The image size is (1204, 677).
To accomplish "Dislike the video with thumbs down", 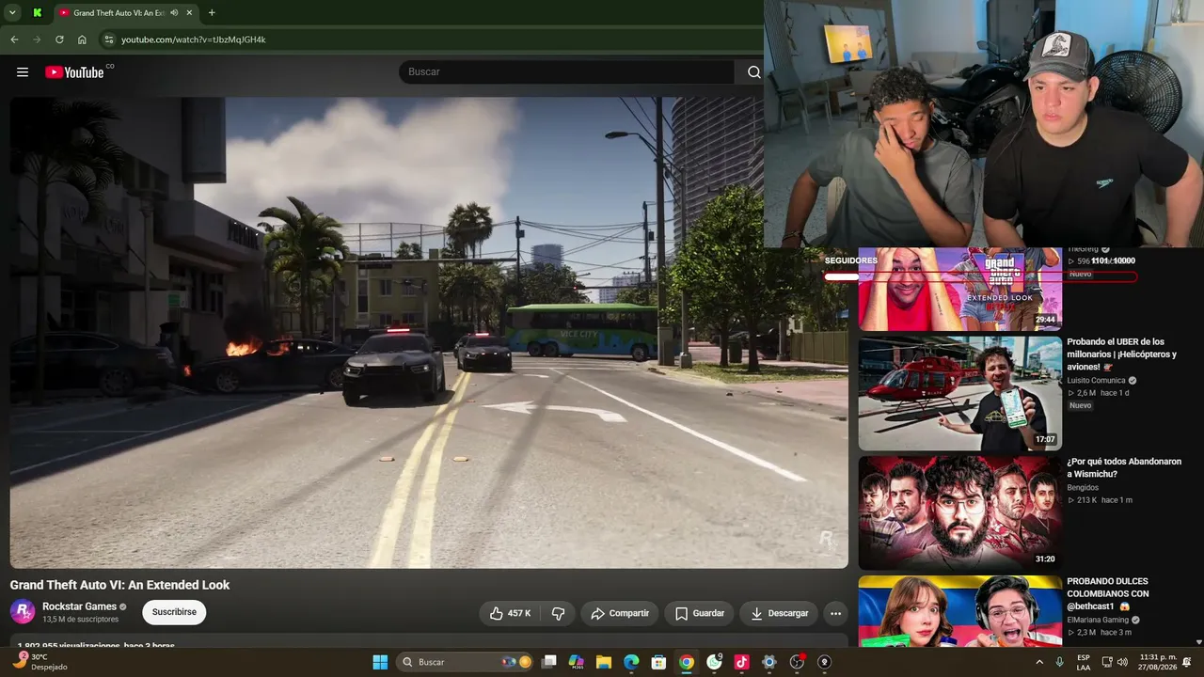I will click(558, 613).
